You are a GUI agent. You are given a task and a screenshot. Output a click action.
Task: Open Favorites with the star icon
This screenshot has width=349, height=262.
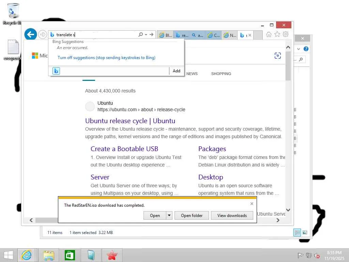tap(277, 34)
